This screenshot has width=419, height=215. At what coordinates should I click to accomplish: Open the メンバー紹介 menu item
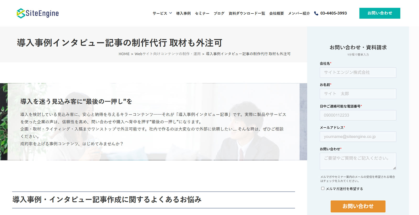click(299, 13)
